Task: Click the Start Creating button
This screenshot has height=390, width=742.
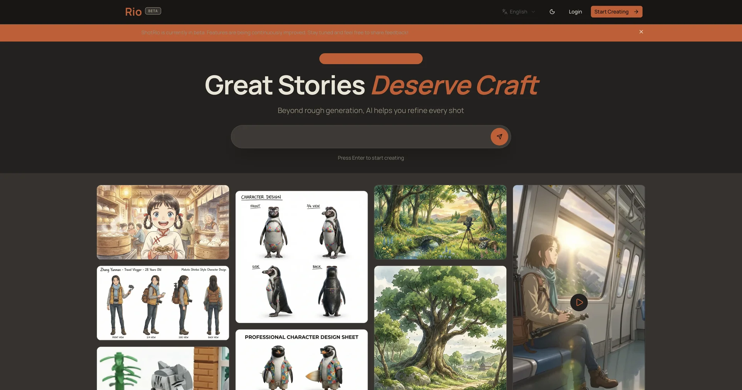Action: click(616, 12)
